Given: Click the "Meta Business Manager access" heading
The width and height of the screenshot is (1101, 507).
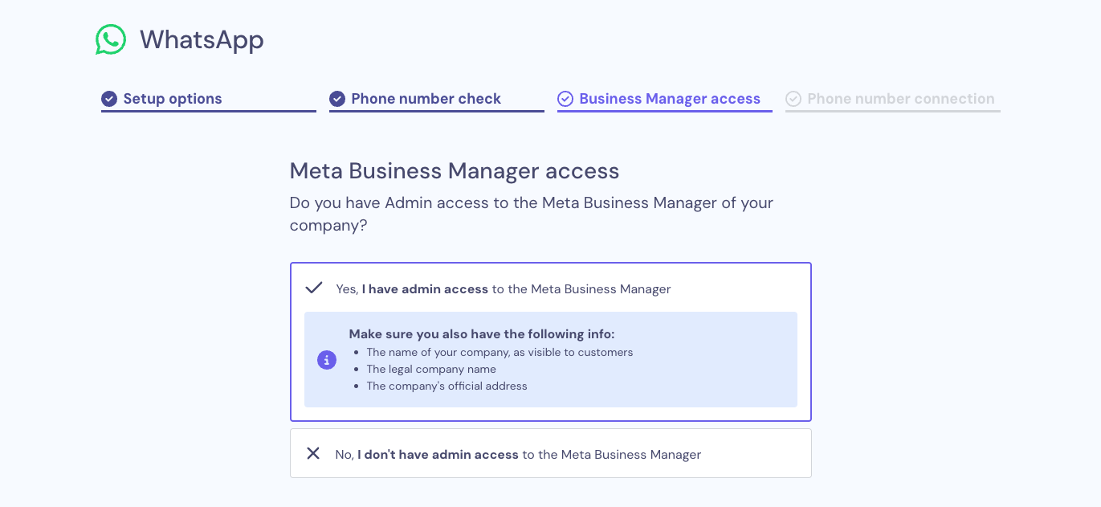Looking at the screenshot, I should (454, 171).
